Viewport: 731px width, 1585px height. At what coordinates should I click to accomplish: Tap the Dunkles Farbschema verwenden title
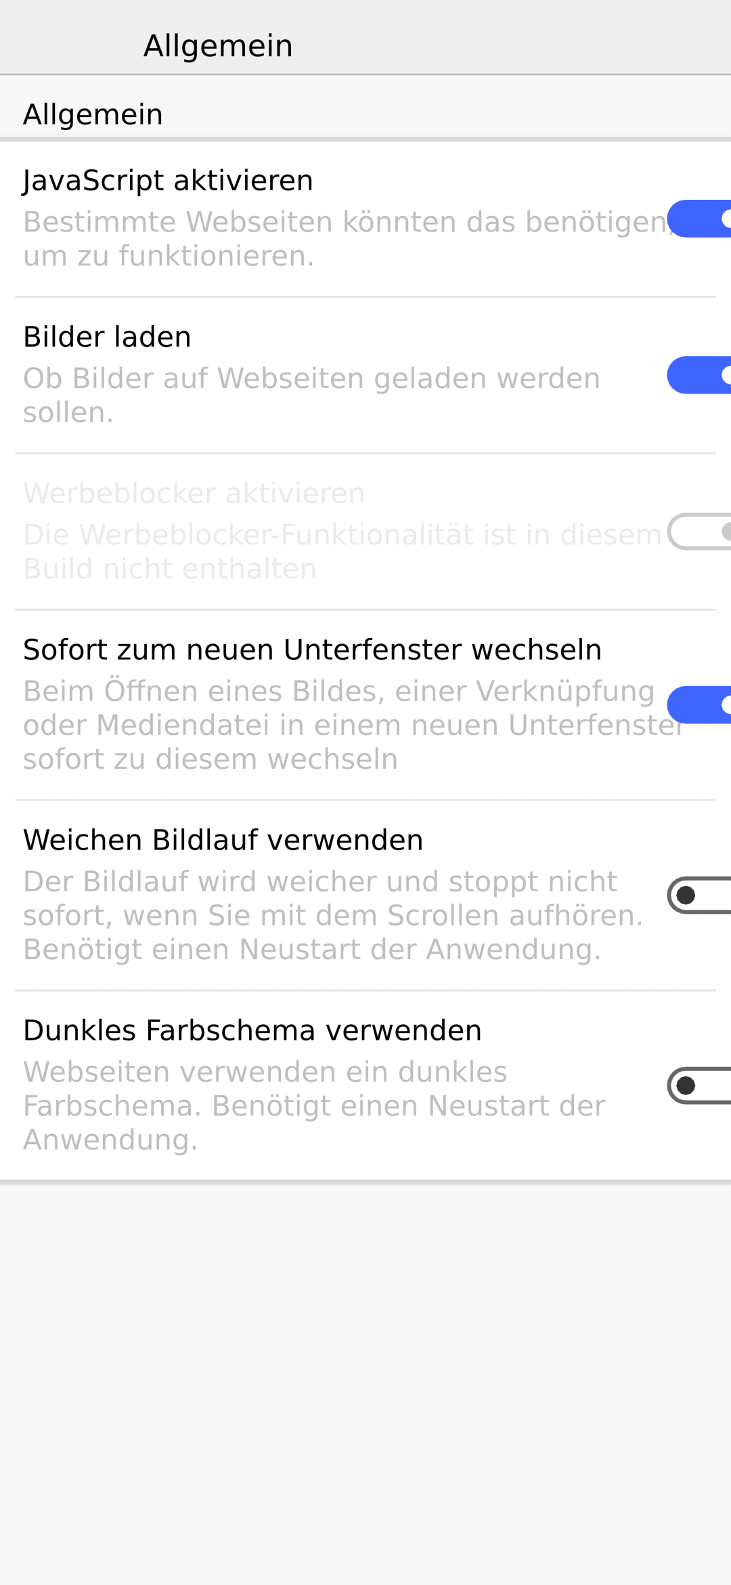252,1030
